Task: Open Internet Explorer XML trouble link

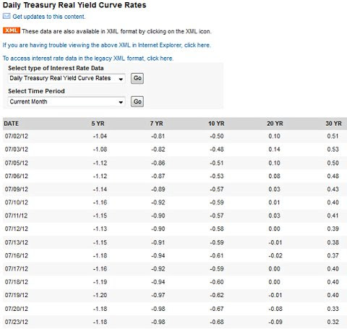Action: [x=107, y=45]
